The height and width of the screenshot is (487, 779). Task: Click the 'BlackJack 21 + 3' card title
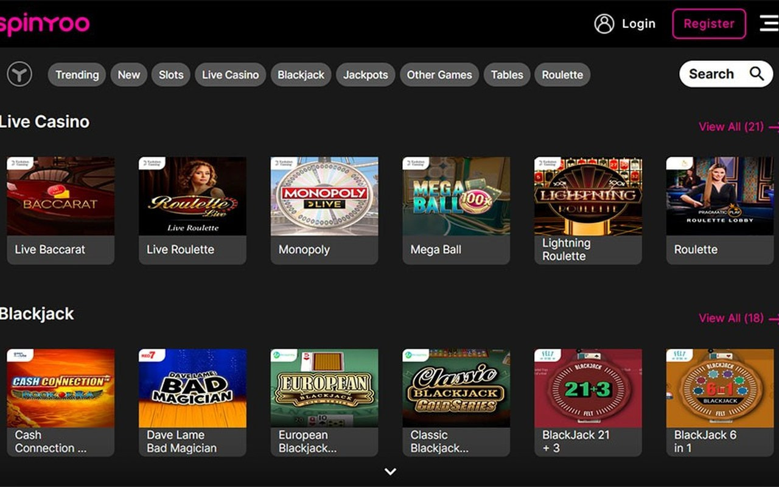pos(576,441)
